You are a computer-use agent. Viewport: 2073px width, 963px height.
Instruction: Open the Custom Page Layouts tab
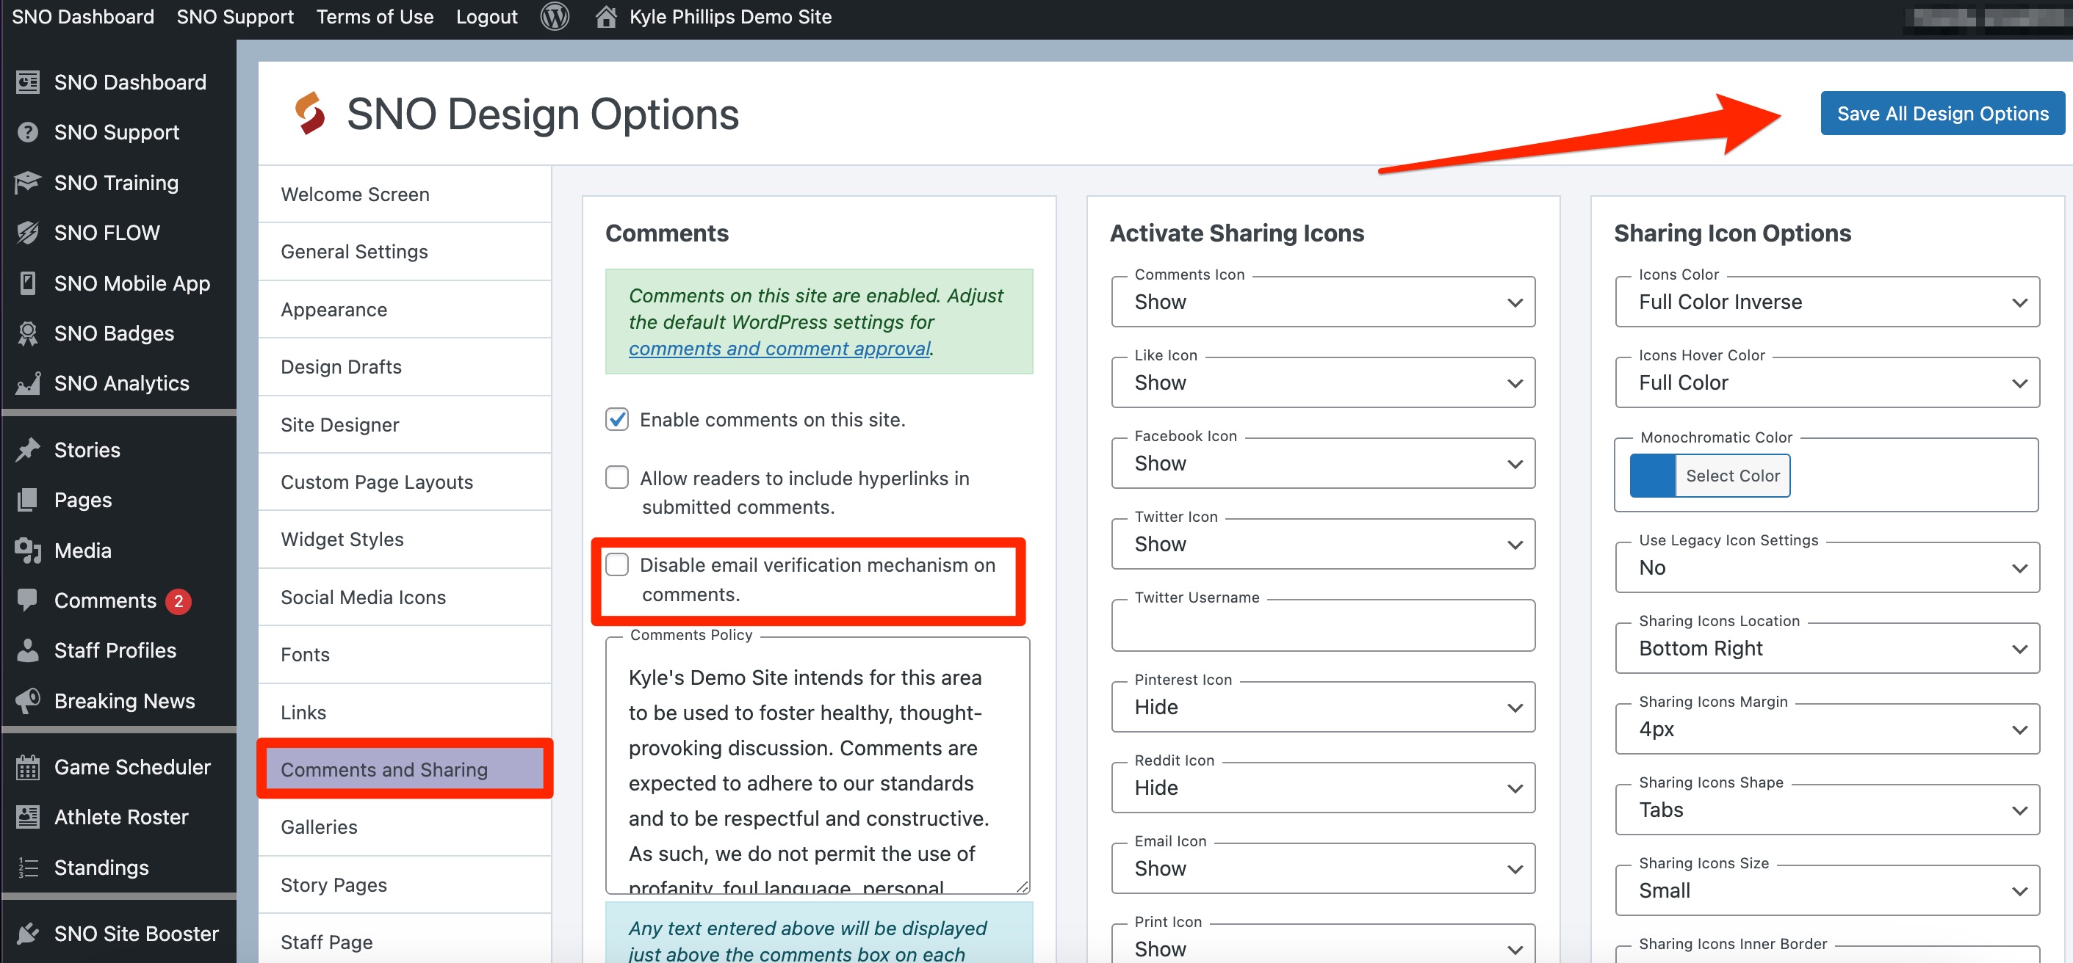tap(404, 482)
